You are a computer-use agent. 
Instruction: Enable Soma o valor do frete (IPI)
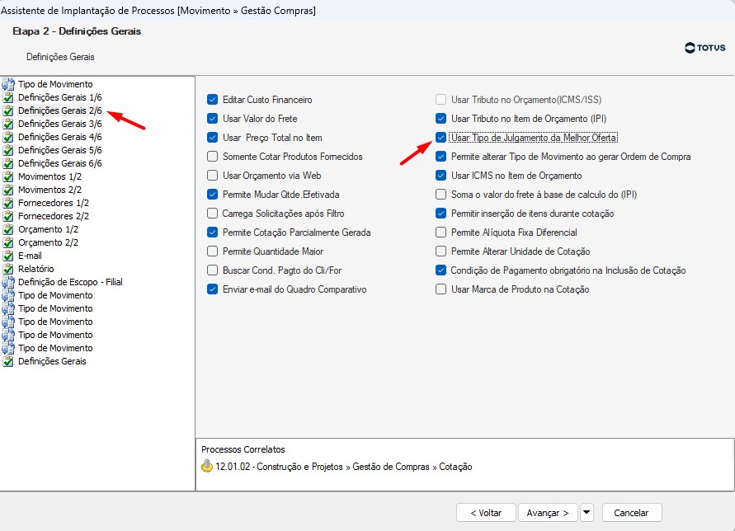pyautogui.click(x=441, y=195)
